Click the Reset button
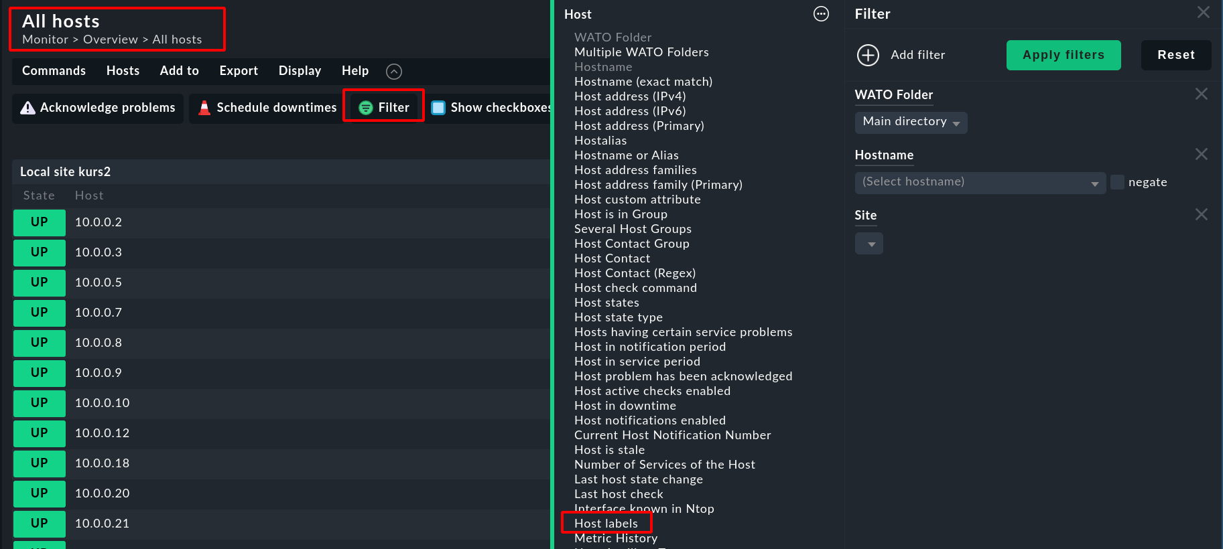The height and width of the screenshot is (549, 1223). click(x=1175, y=55)
